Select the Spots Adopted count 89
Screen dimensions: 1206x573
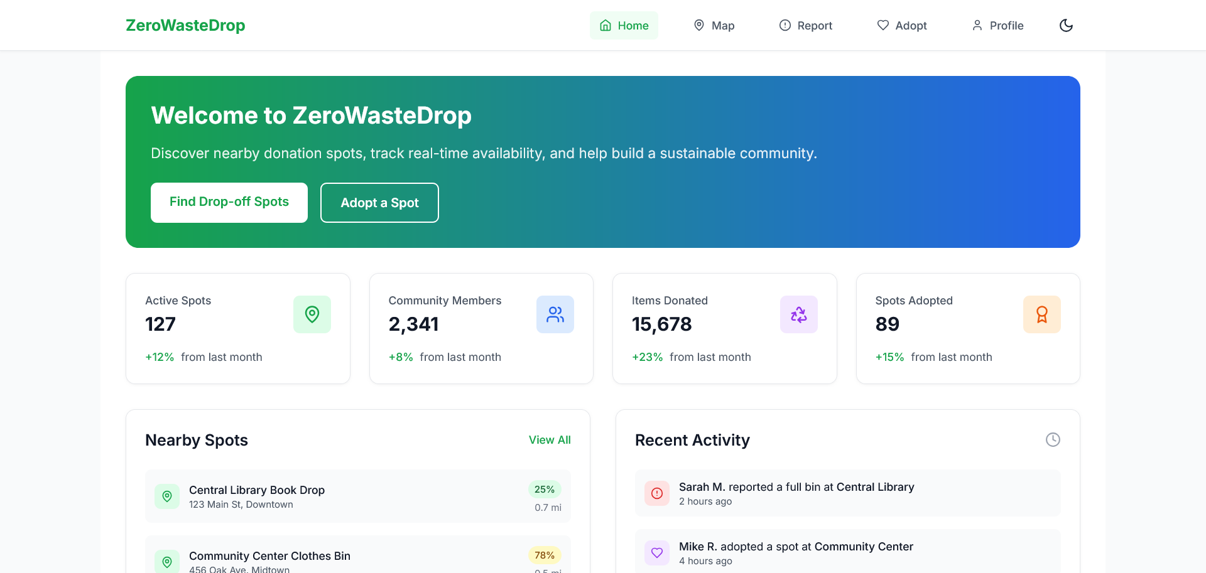point(887,324)
